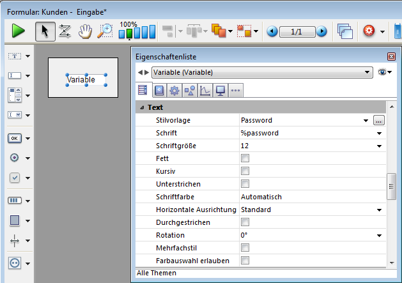Open the monitor display property tab
Image resolution: width=402 pixels, height=283 pixels.
[220, 90]
